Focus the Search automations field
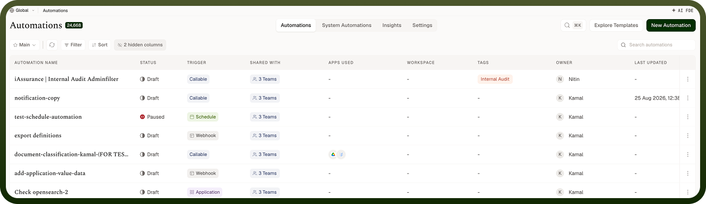706x204 pixels. [x=656, y=45]
